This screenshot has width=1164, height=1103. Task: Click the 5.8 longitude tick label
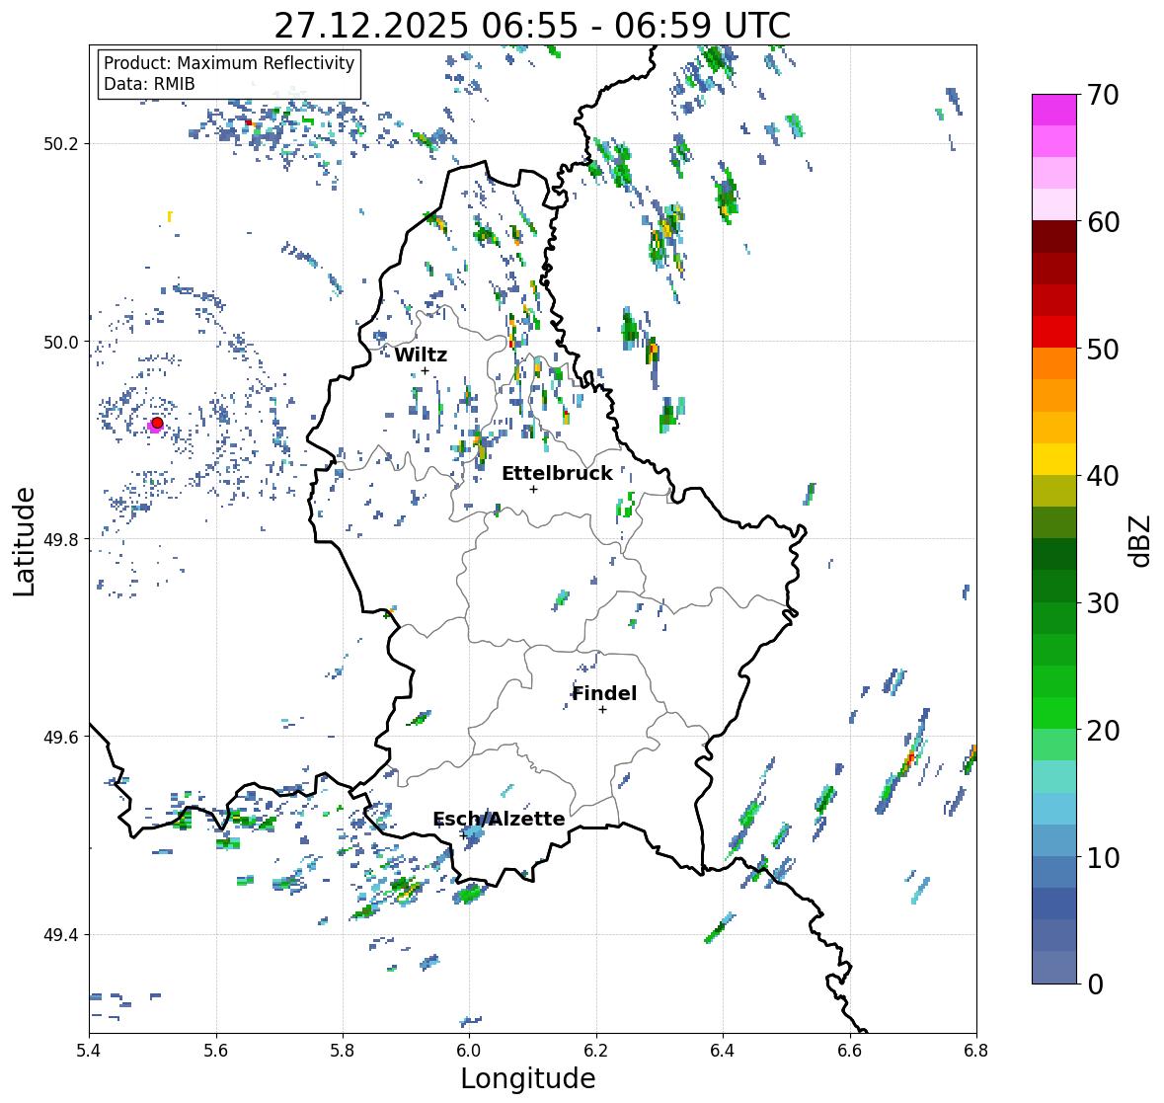[343, 1051]
